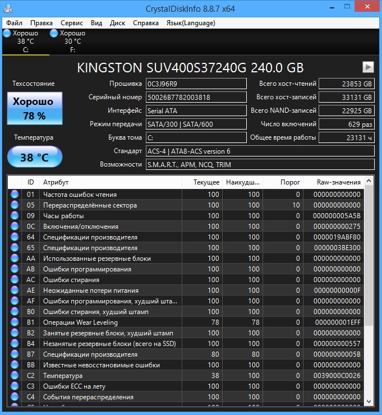
Task: Click status orb for Ошибки ECC на лету row
Action: click(x=15, y=386)
